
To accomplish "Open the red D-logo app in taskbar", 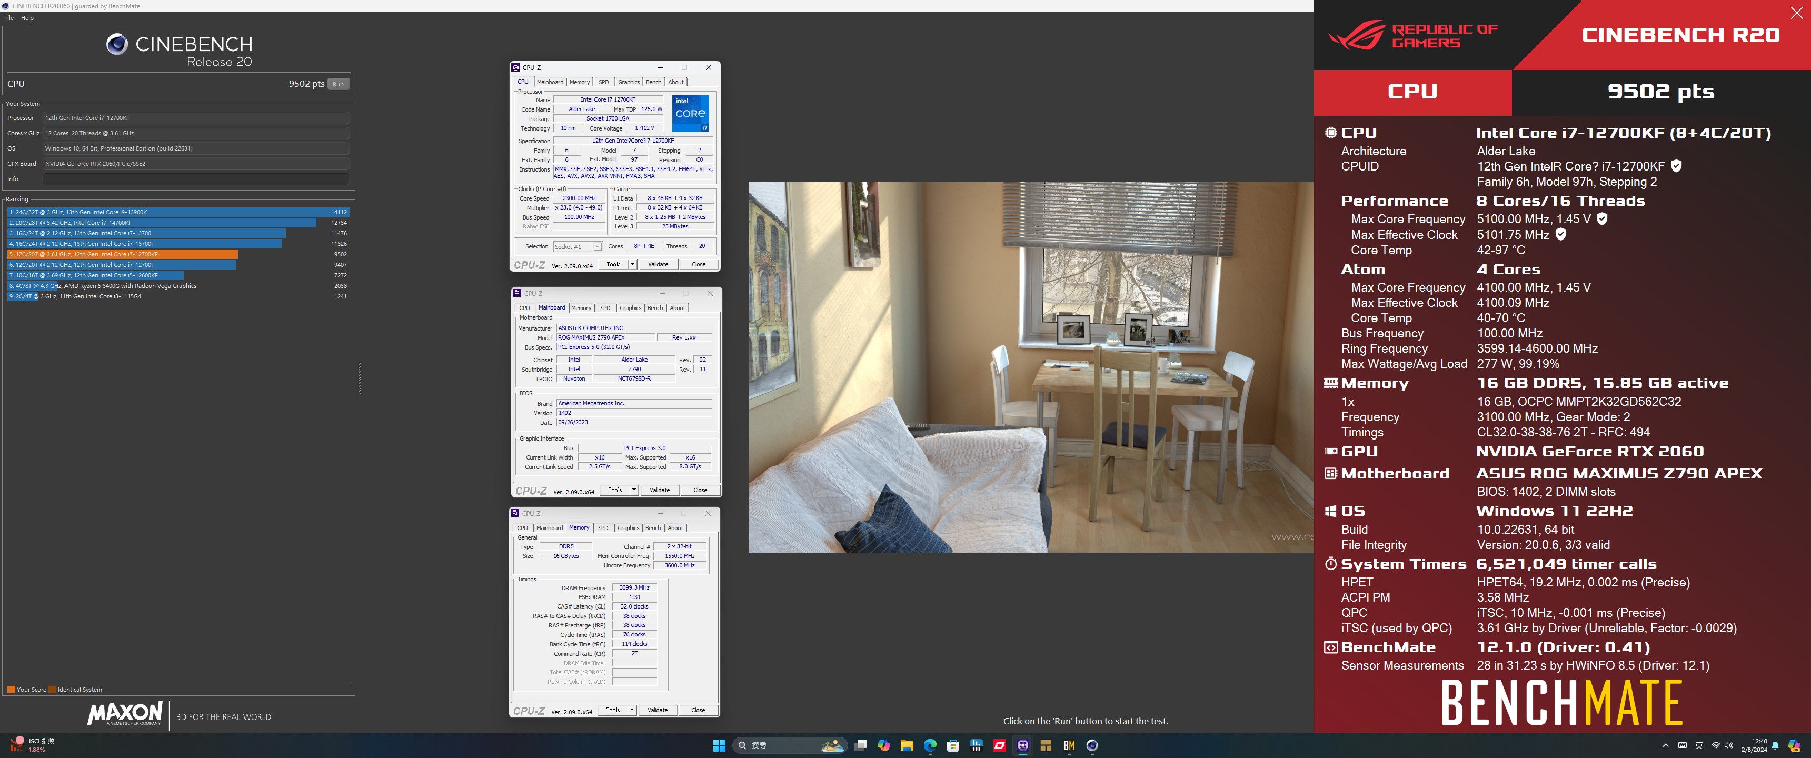I will tap(1000, 745).
